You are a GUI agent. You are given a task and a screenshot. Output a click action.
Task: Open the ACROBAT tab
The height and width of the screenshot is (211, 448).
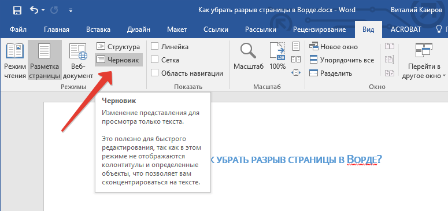(x=406, y=29)
